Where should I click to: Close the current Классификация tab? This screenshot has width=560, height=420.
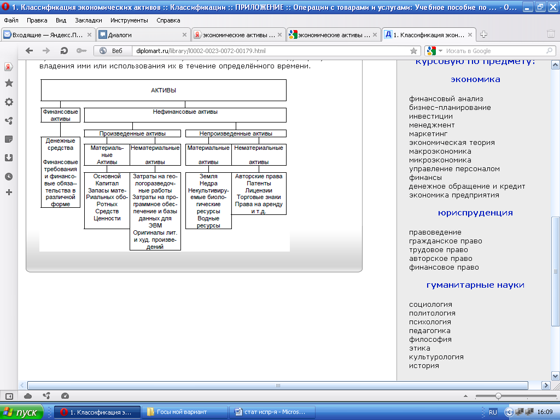[x=470, y=34]
